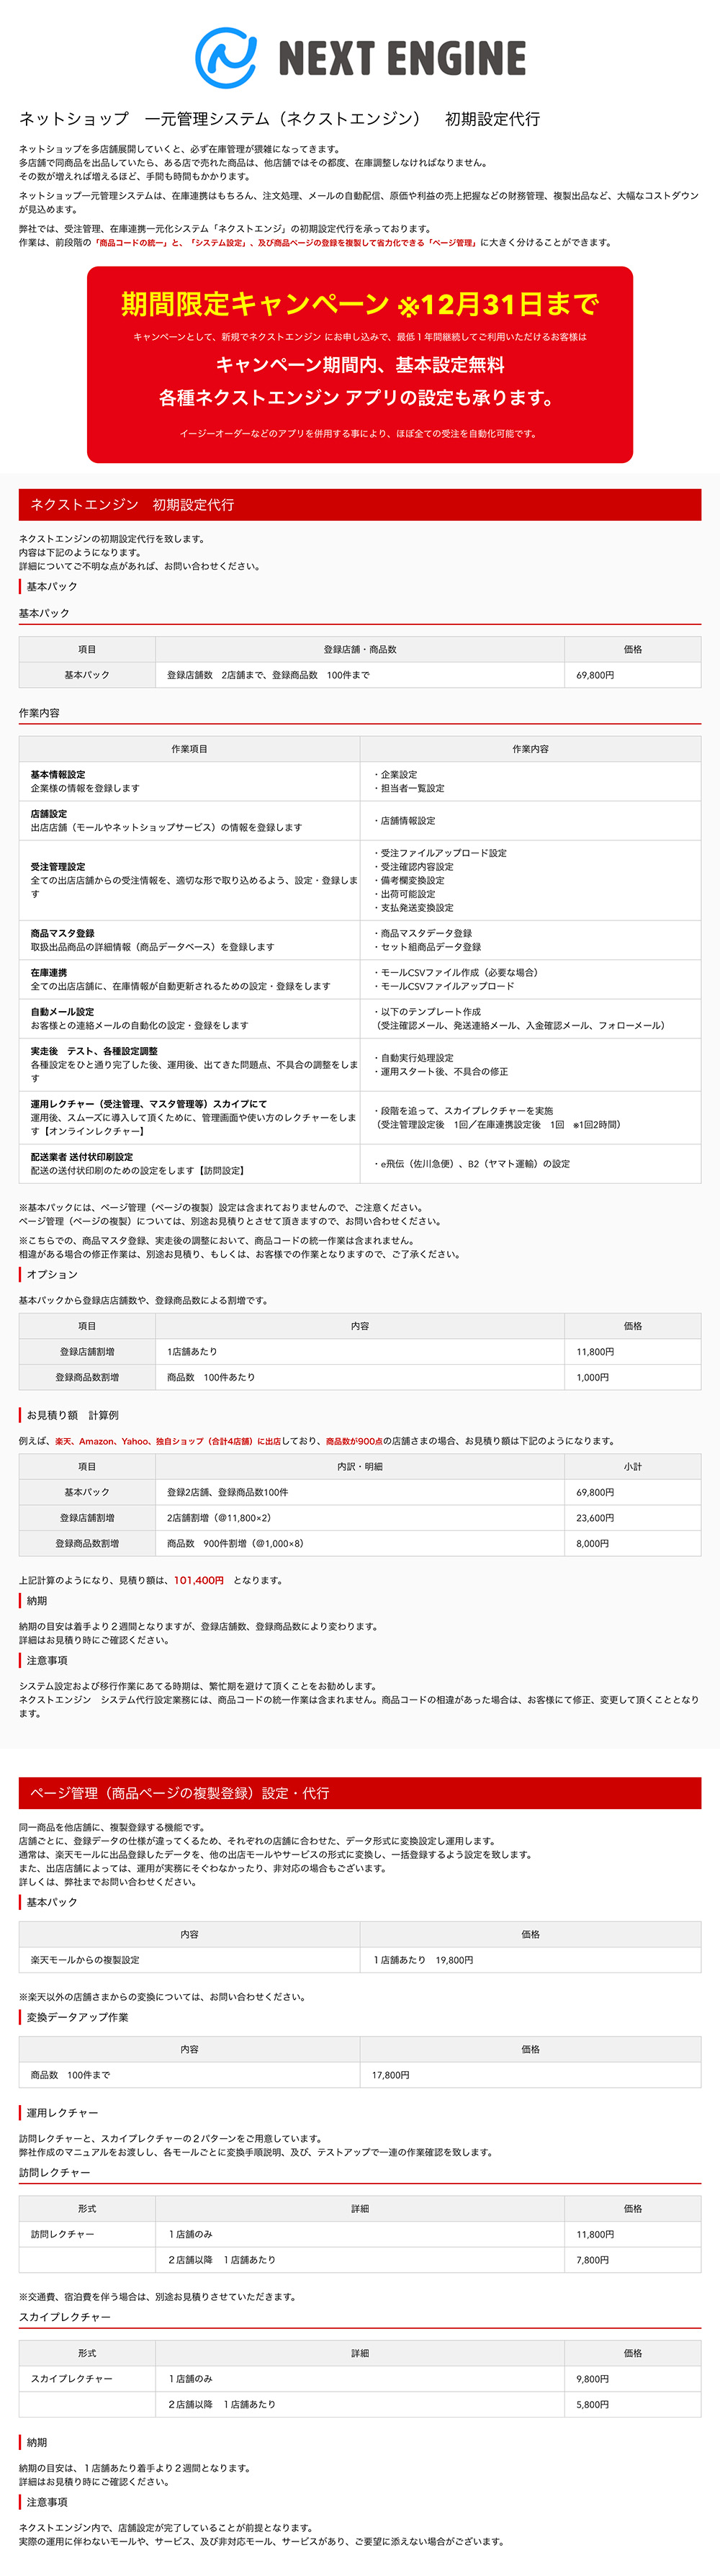Click the ・店舗情報設定 entry
The width and height of the screenshot is (720, 2576).
[404, 820]
